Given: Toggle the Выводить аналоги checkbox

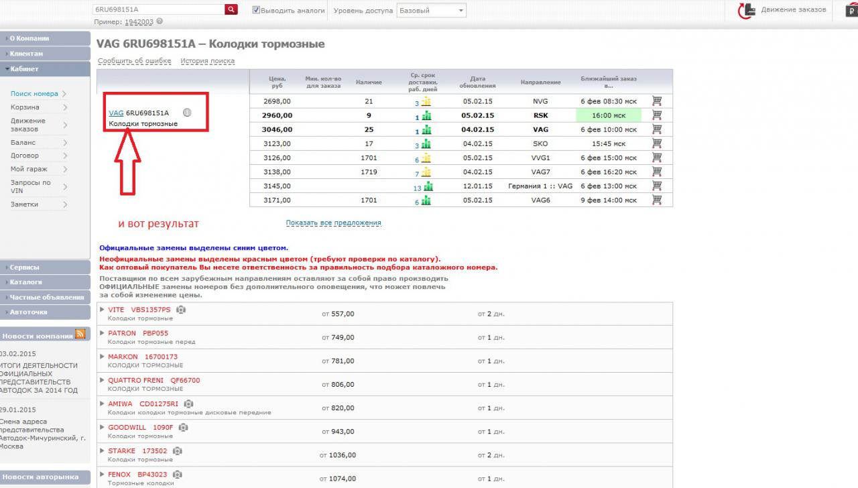Looking at the screenshot, I should pos(256,10).
